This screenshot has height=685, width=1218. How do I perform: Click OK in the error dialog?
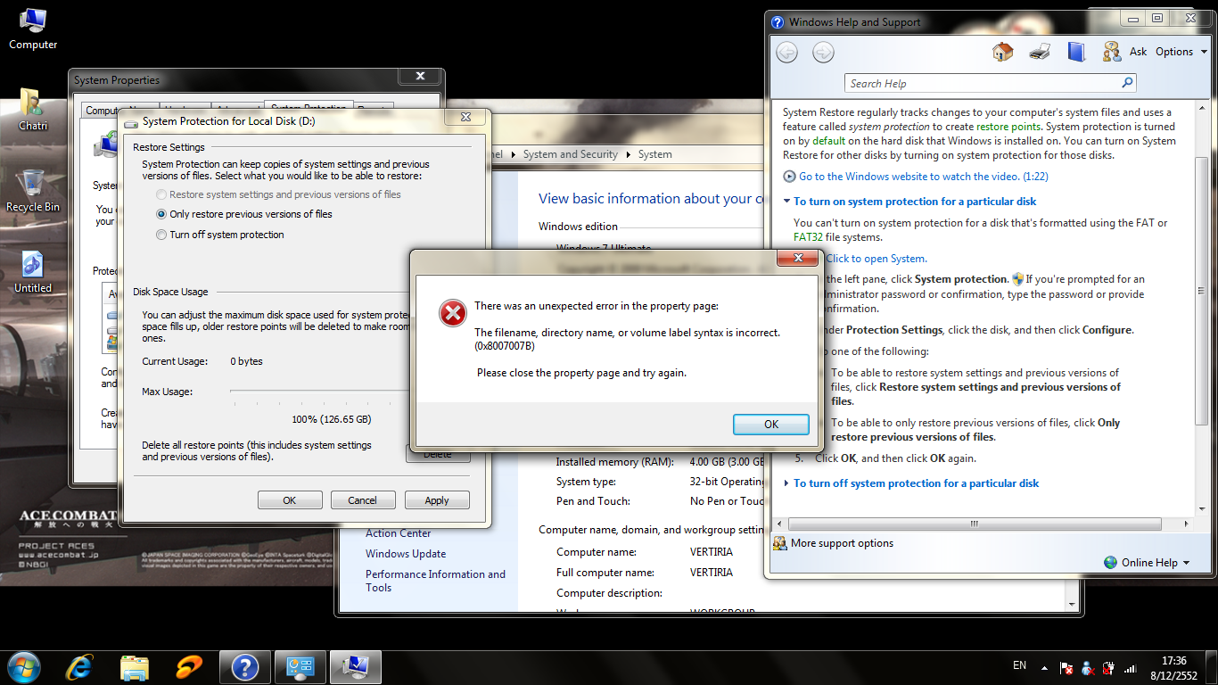click(x=771, y=425)
